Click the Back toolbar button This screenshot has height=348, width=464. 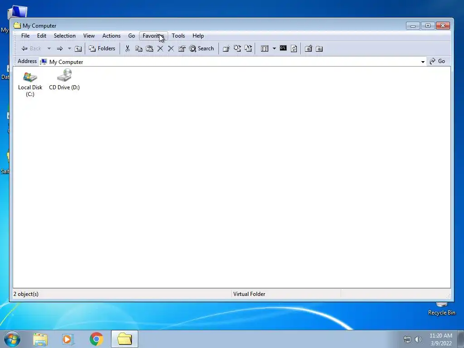click(31, 48)
